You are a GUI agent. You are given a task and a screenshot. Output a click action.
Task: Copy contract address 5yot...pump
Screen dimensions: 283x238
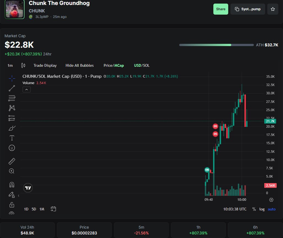click(248, 9)
